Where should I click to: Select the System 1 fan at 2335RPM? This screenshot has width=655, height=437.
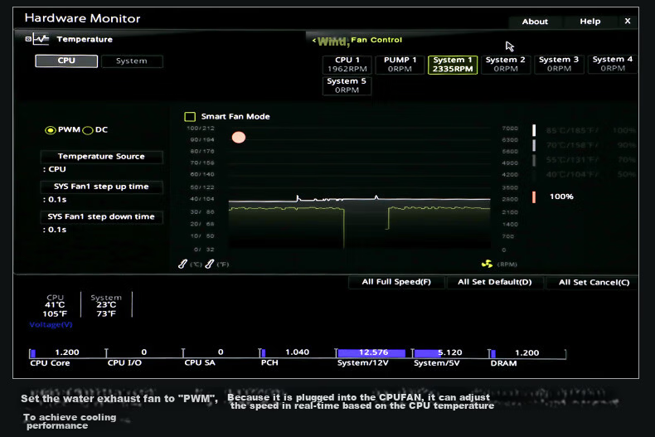pyautogui.click(x=453, y=65)
